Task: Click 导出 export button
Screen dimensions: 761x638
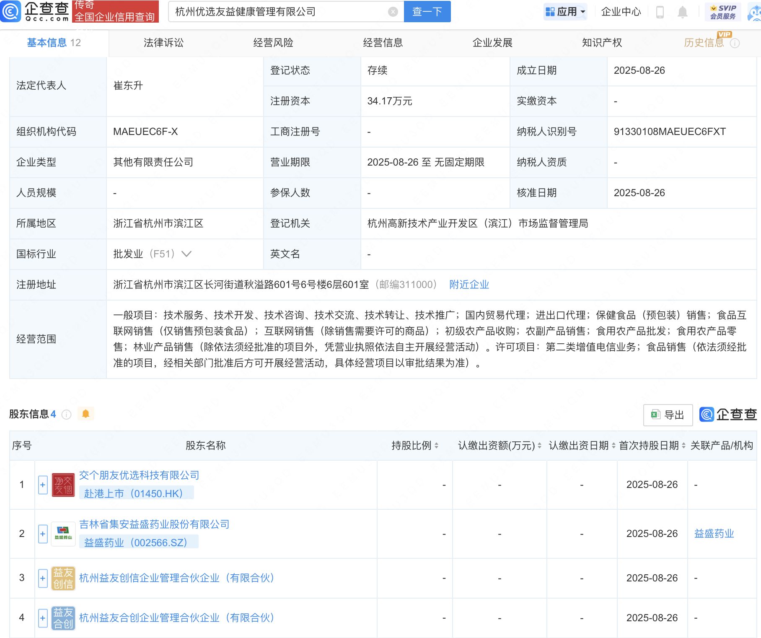Action: (668, 415)
